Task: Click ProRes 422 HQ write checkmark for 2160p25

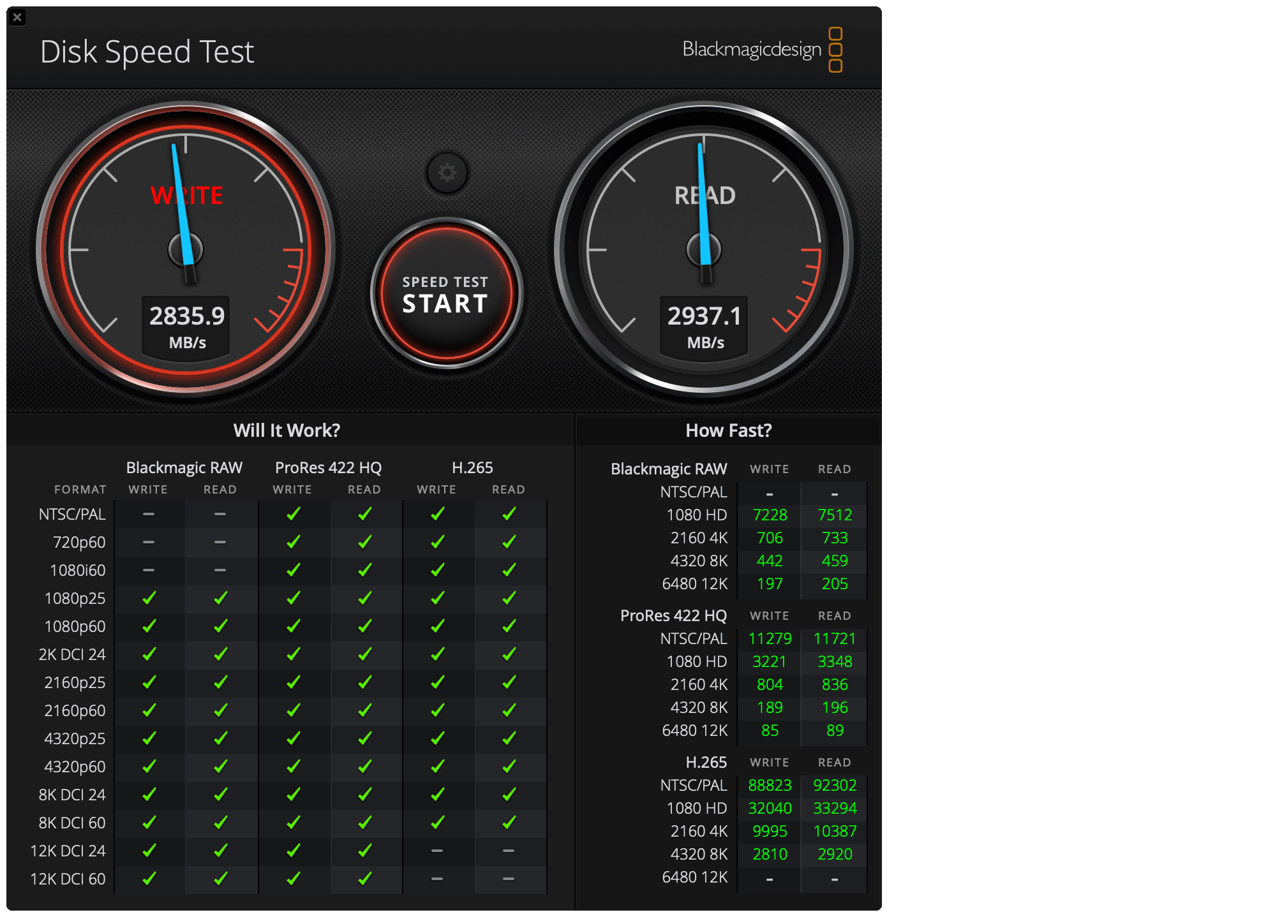Action: pyautogui.click(x=293, y=682)
